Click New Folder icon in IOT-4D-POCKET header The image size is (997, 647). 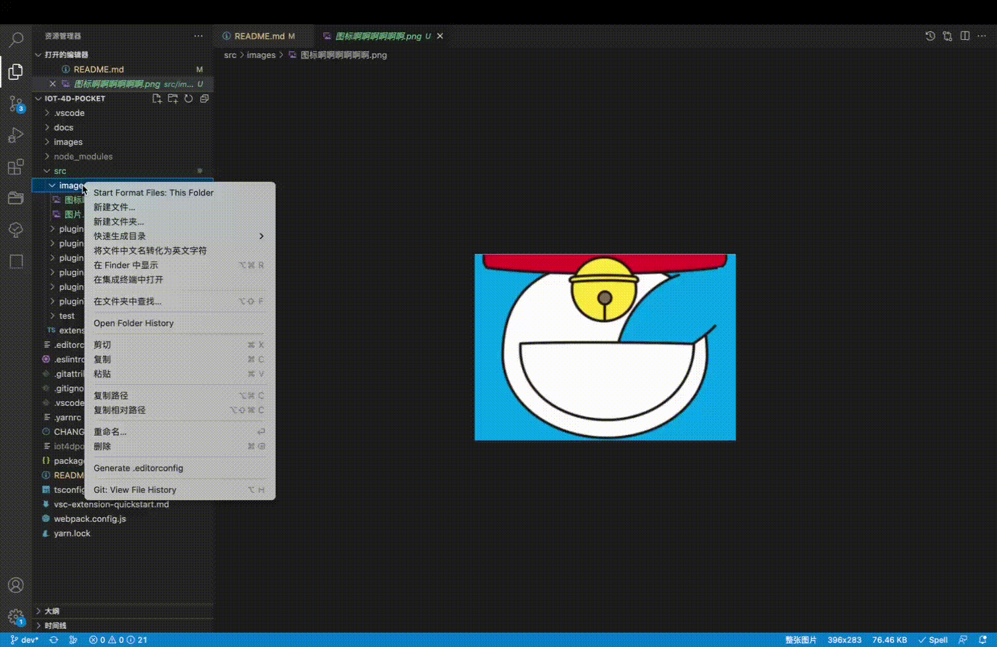(173, 98)
